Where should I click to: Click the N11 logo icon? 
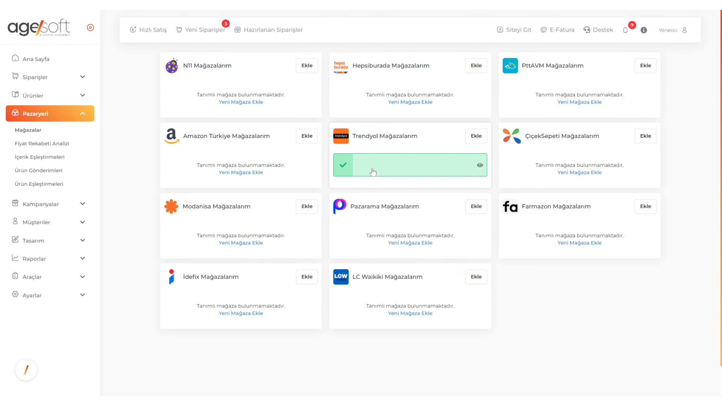click(171, 66)
